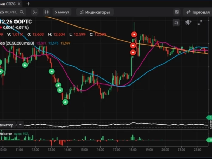Click the middle red sell marker
The image size is (212, 159).
[x=133, y=46]
